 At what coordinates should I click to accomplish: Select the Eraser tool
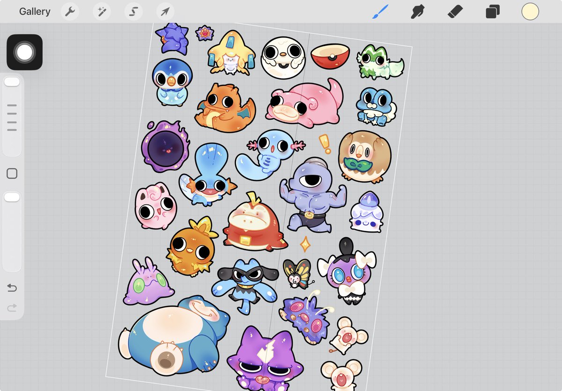pyautogui.click(x=455, y=11)
